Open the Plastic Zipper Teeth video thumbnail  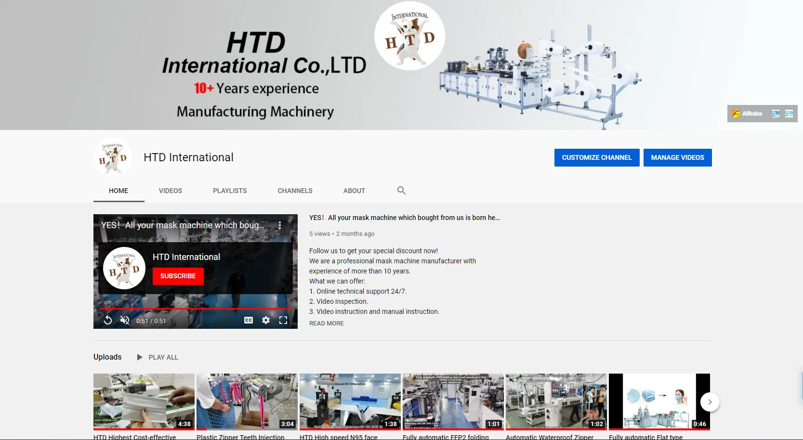[x=247, y=401]
